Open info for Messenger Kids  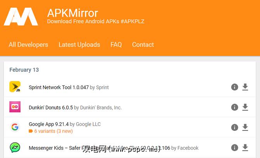pyautogui.click(x=234, y=148)
